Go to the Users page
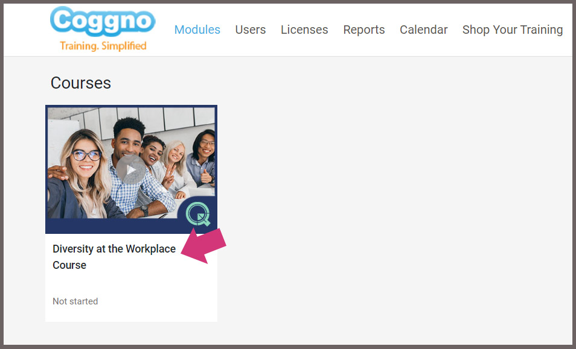Screen dimensions: 576x349 251,30
